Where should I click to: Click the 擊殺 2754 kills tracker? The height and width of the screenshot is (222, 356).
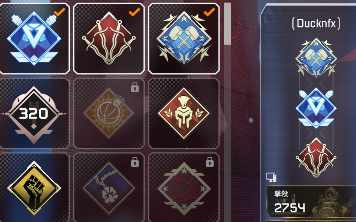click(x=311, y=201)
